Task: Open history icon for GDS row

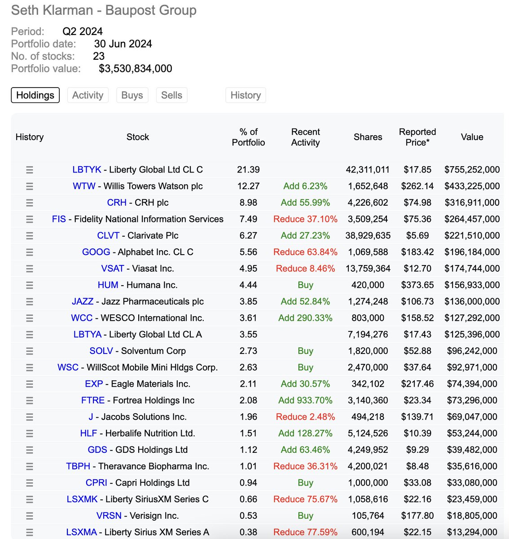Action: (x=30, y=450)
